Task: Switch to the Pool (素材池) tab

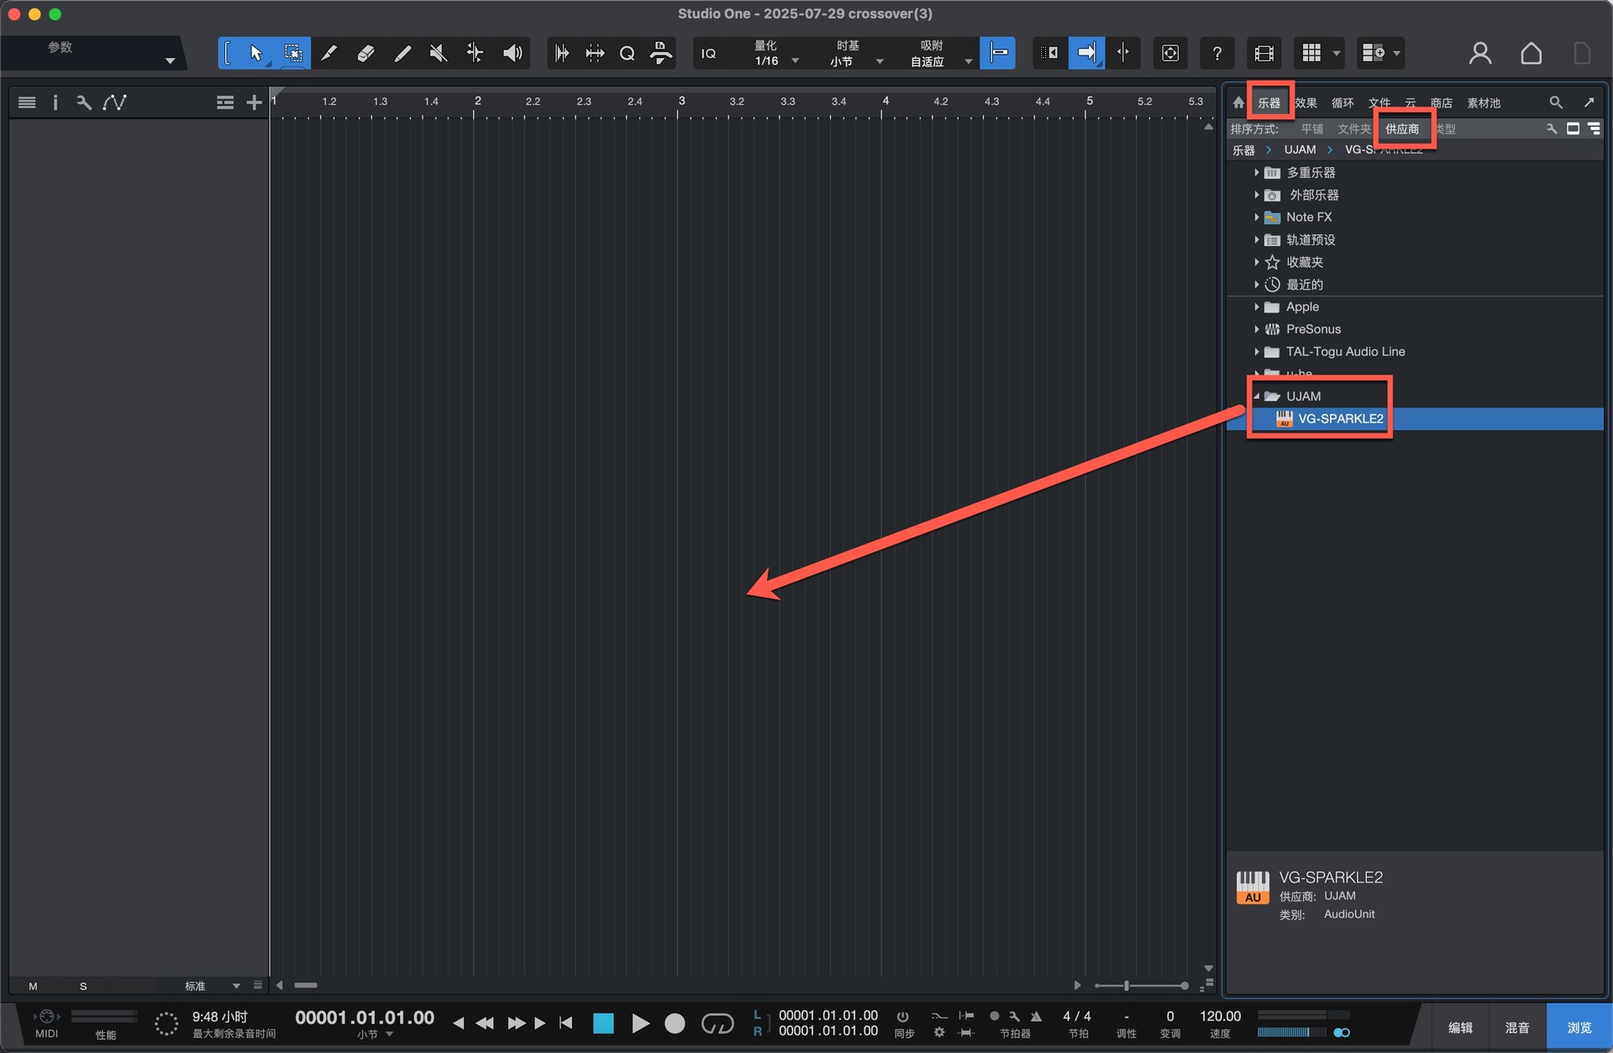Action: [x=1484, y=103]
